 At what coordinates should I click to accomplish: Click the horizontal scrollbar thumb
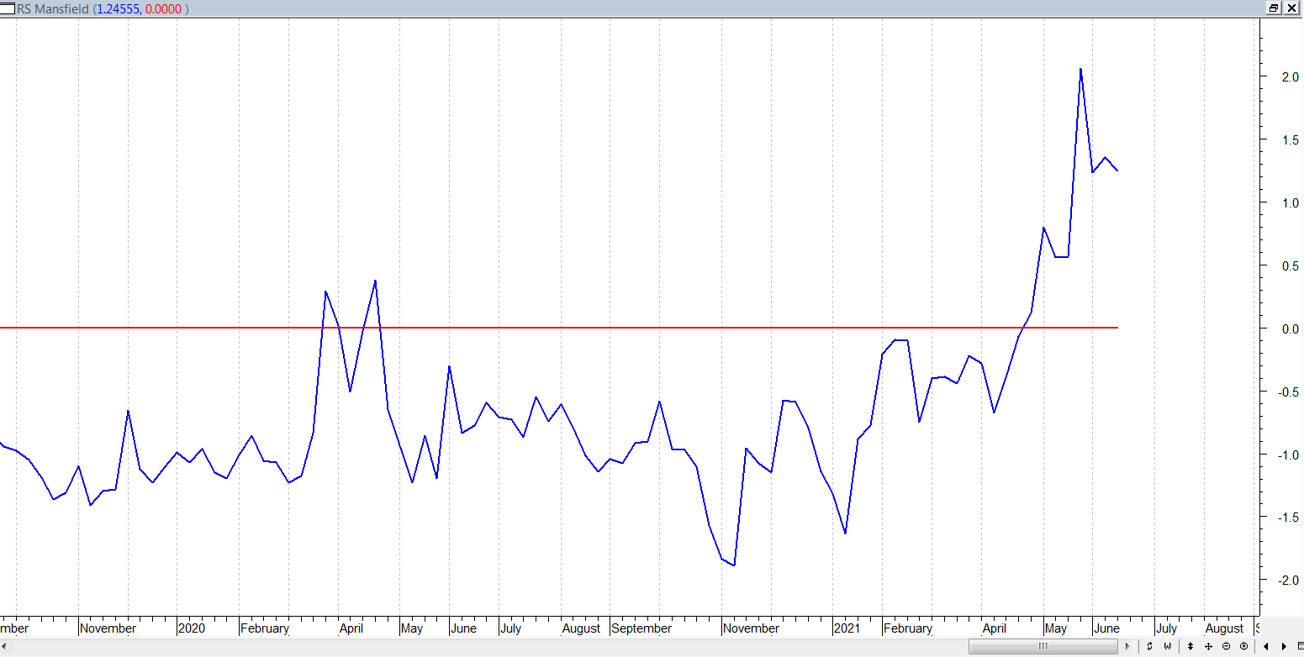[1043, 646]
